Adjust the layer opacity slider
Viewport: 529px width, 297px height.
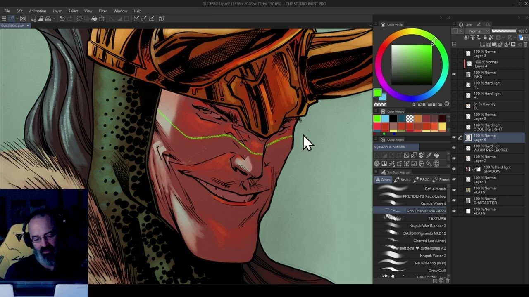504,31
